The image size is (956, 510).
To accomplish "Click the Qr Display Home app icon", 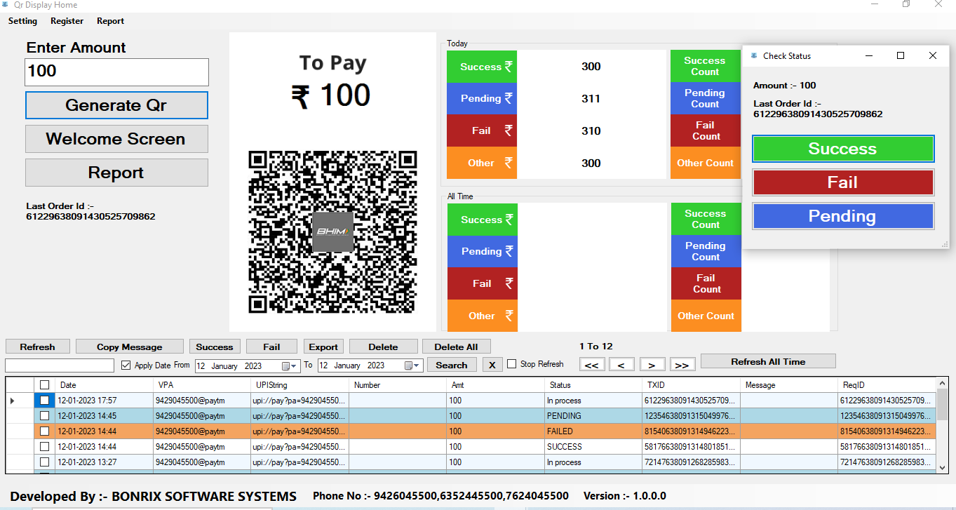I will pos(6,5).
